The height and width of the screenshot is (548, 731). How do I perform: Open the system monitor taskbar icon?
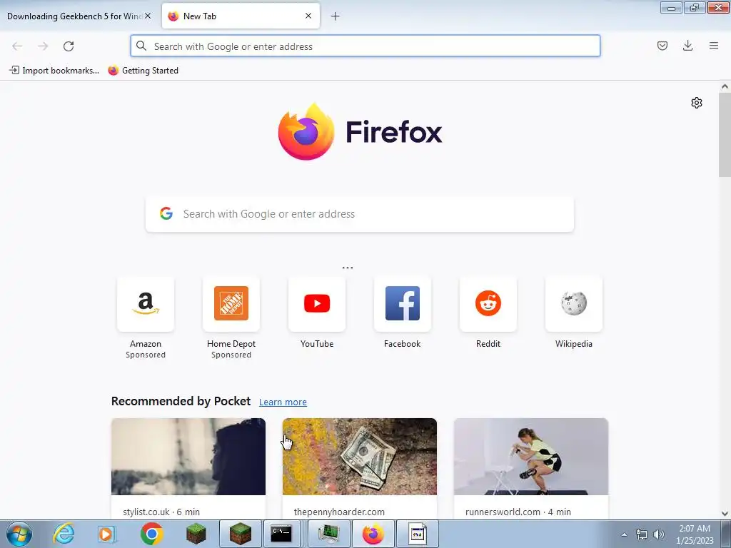pyautogui.click(x=330, y=534)
